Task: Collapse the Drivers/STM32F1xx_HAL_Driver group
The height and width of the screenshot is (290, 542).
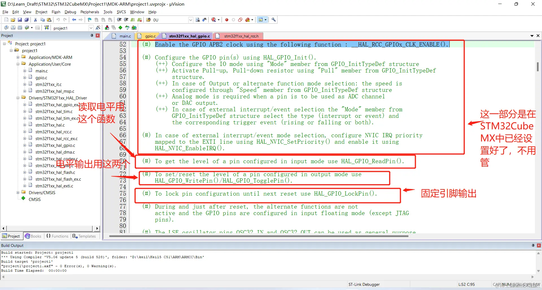Action: pyautogui.click(x=18, y=98)
